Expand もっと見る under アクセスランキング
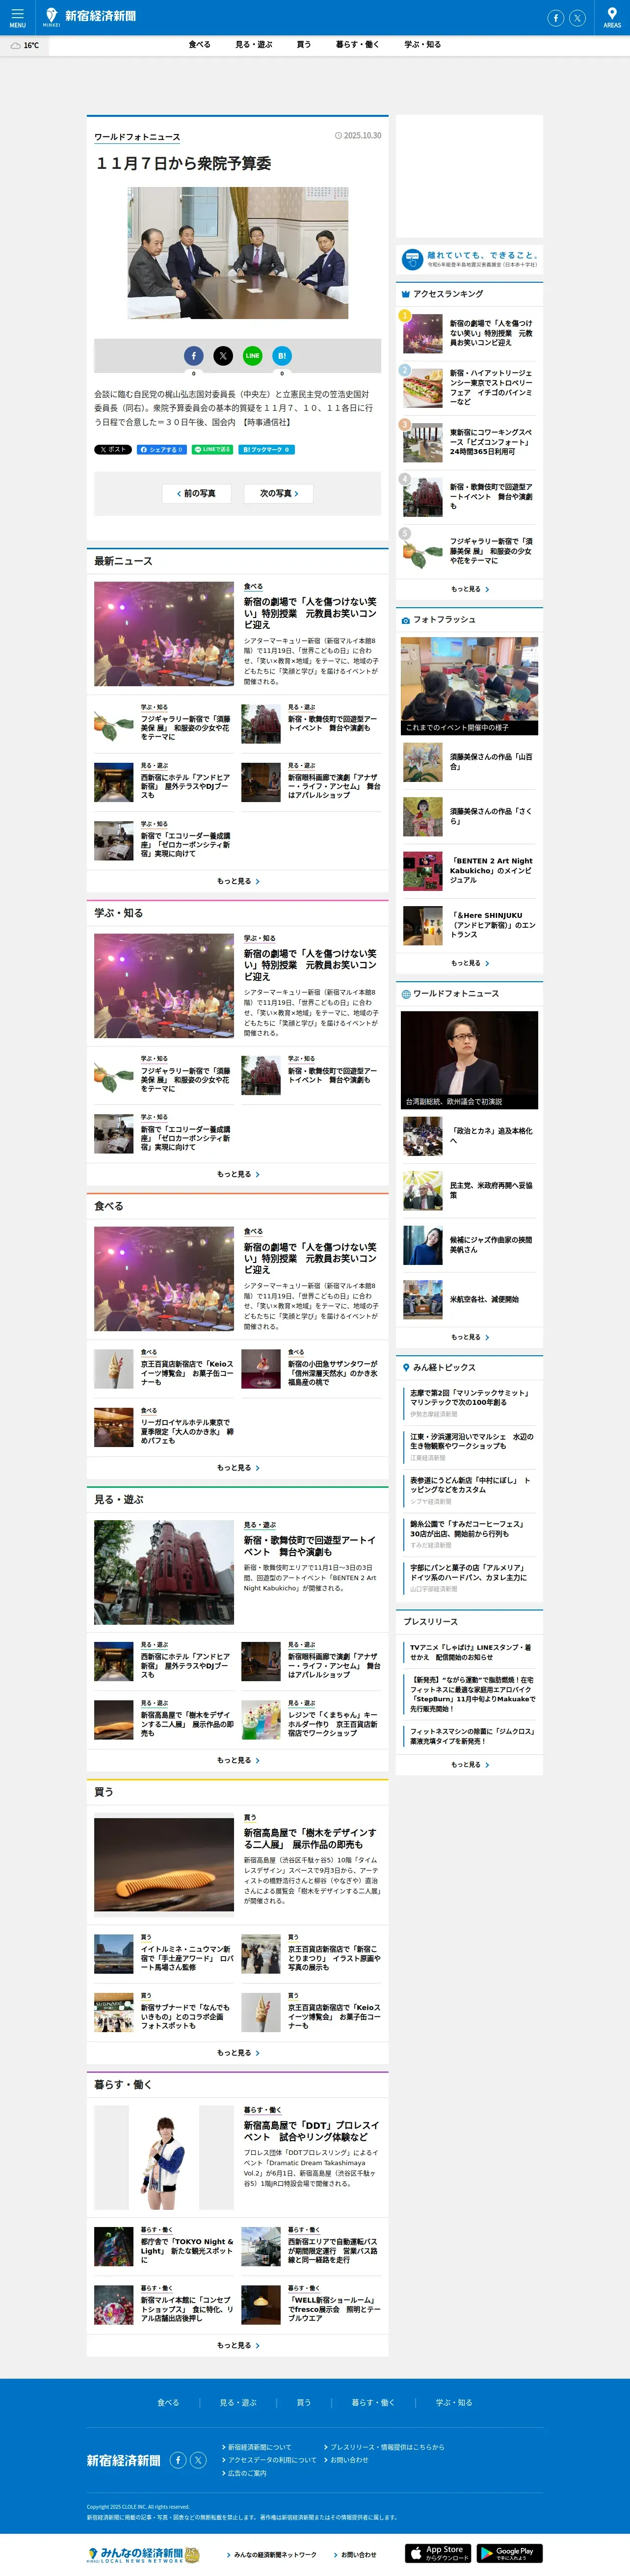The image size is (630, 2576). click(x=470, y=589)
